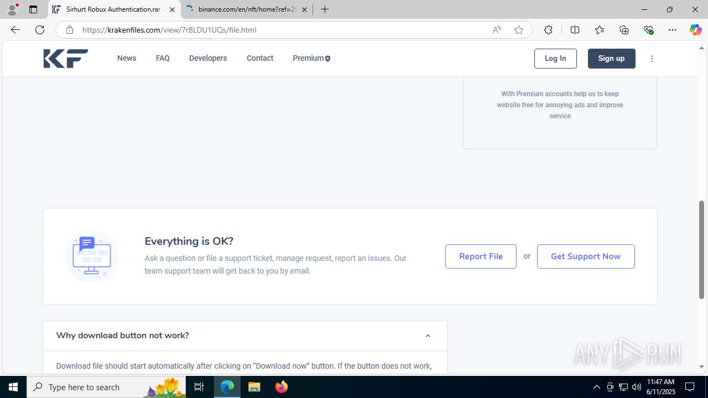Click the scrollbar up arrow
This screenshot has height=398, width=708.
pos(701,48)
